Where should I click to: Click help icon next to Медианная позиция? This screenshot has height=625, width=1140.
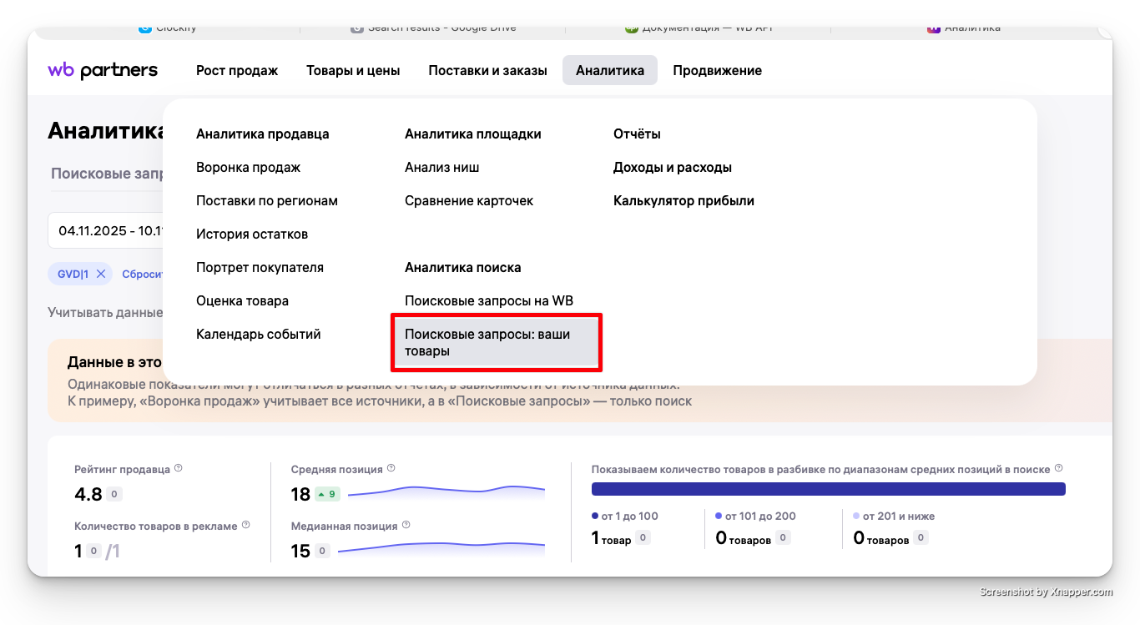(x=406, y=525)
